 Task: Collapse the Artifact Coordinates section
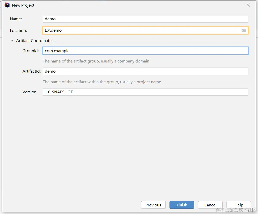point(12,40)
